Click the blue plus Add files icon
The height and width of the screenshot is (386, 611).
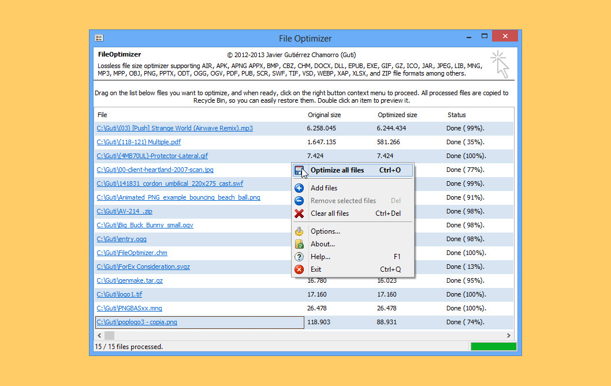[x=299, y=188]
